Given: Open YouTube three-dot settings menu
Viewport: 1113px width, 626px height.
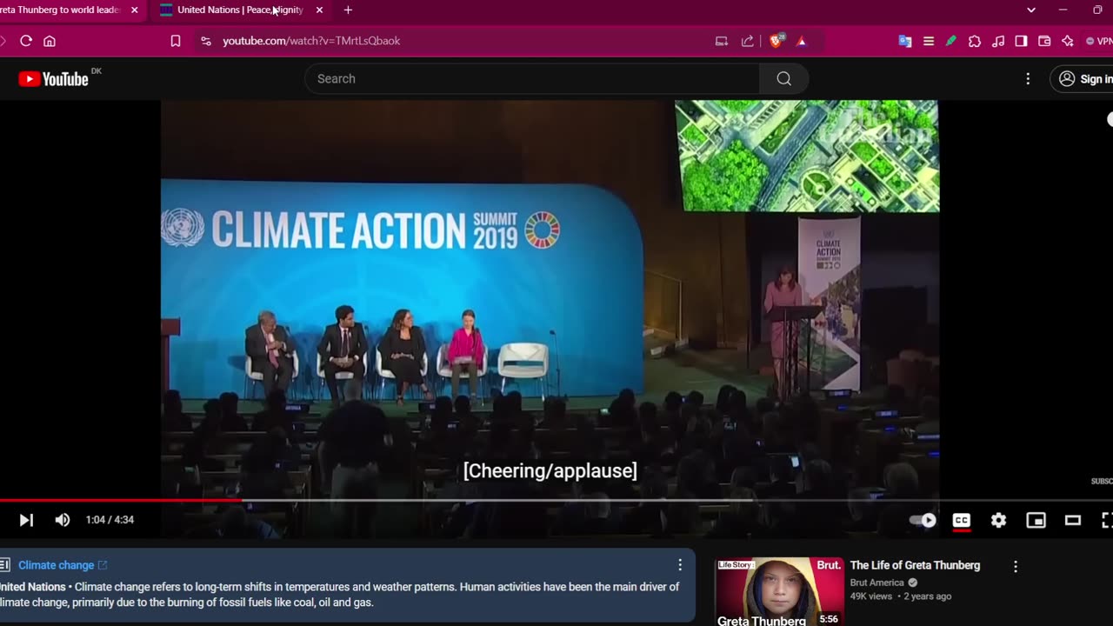Looking at the screenshot, I should 1028,78.
